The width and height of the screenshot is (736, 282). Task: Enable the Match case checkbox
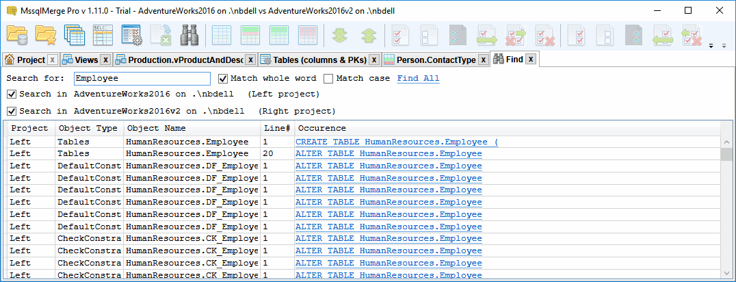click(328, 79)
